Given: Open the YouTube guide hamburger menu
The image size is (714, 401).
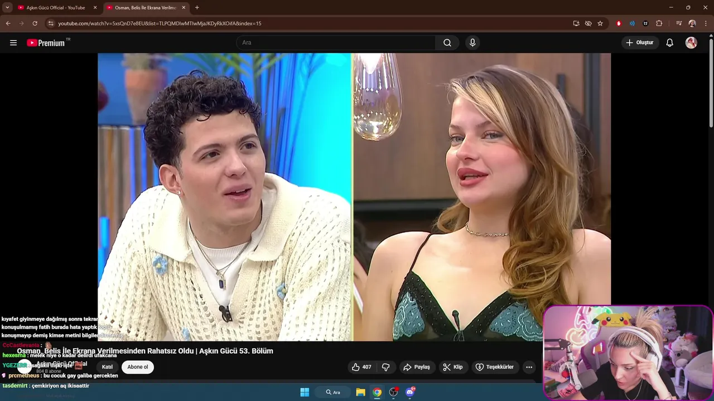Looking at the screenshot, I should pos(13,43).
